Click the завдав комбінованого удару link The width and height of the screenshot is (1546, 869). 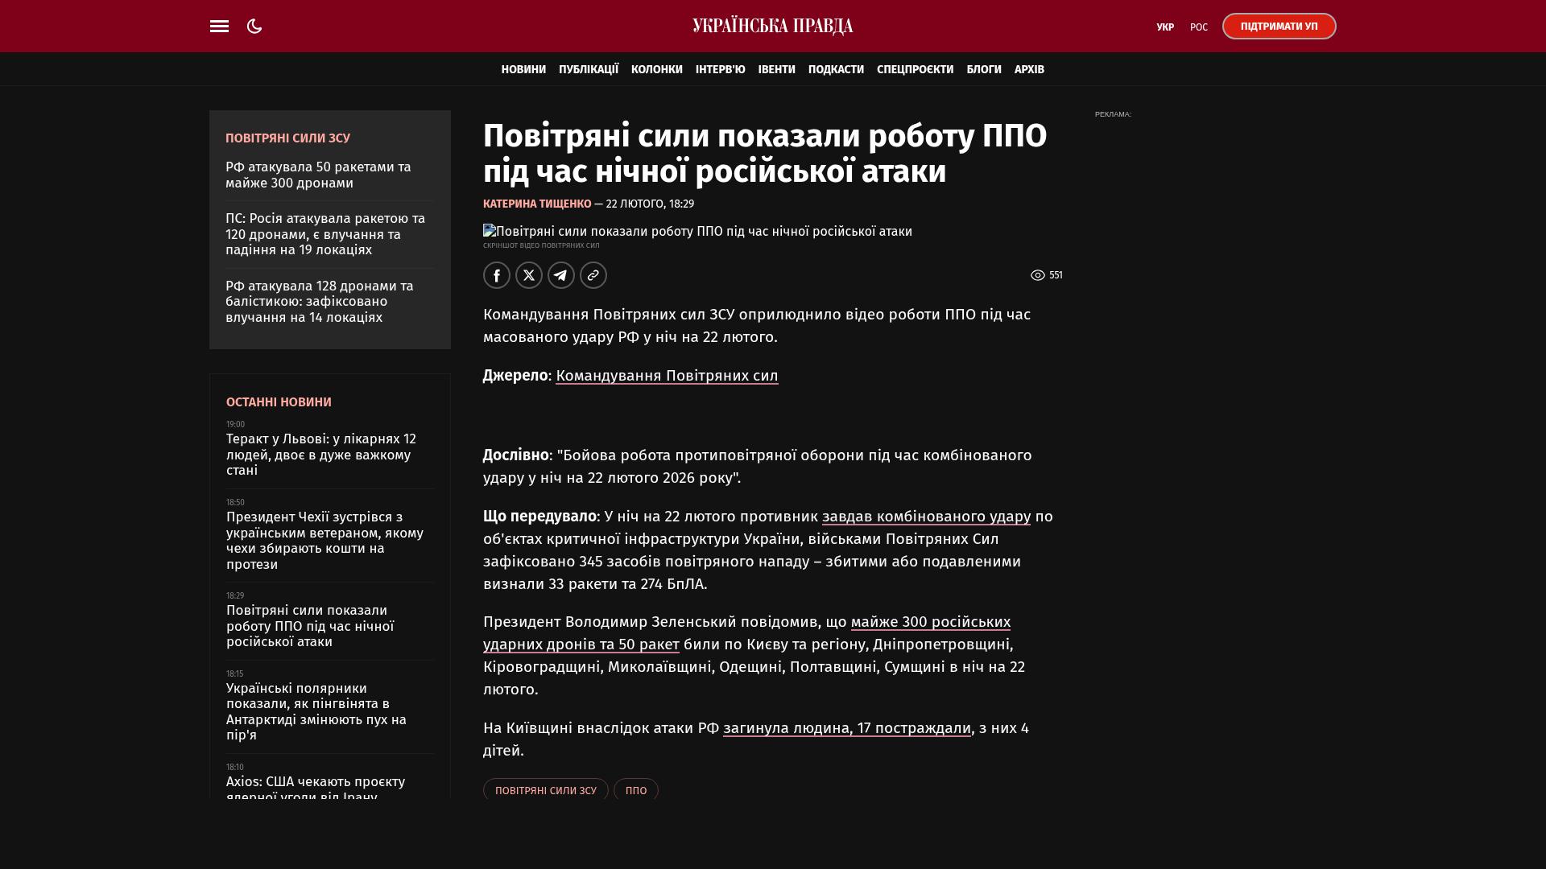(x=926, y=517)
